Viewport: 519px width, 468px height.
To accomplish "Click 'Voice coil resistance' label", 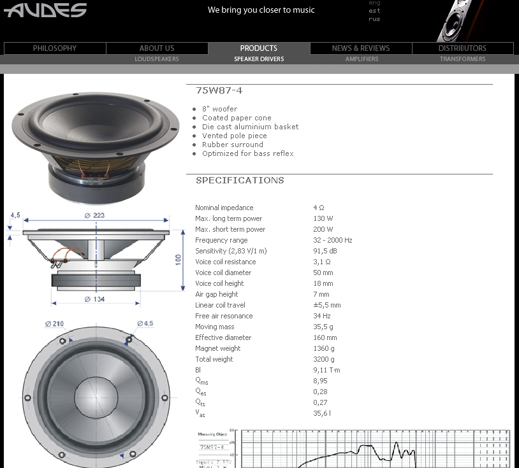I will pos(226,262).
